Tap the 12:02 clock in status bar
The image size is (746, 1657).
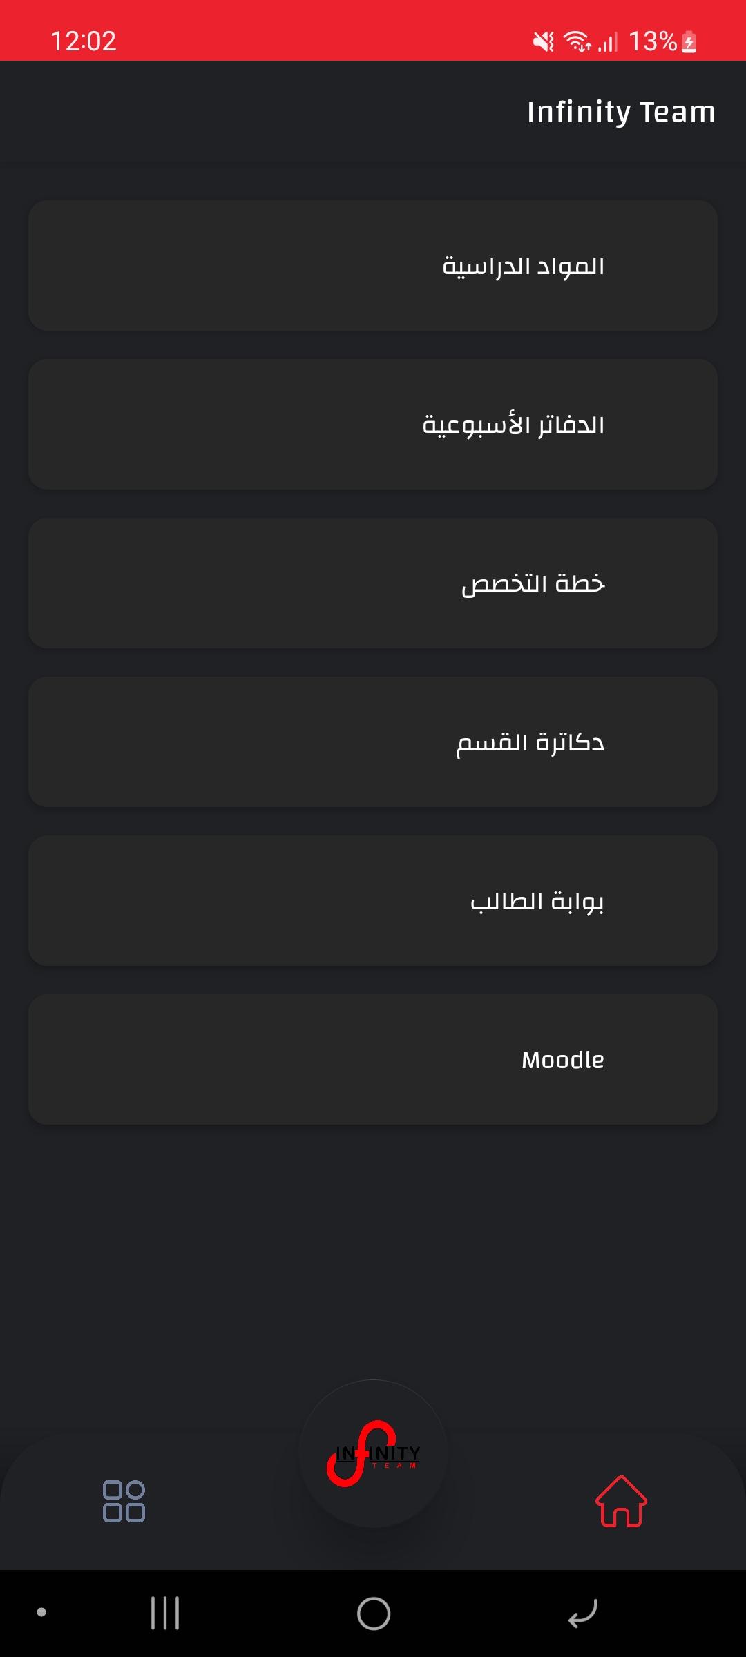pos(84,41)
